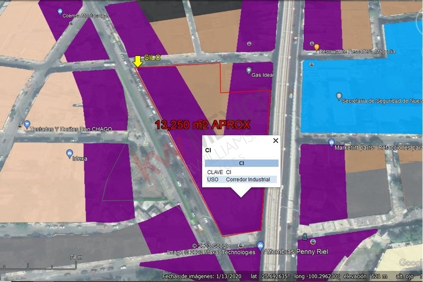423x282 pixels.
Task: Click the Coemsa Montacargas place pin
Action: [60, 11]
